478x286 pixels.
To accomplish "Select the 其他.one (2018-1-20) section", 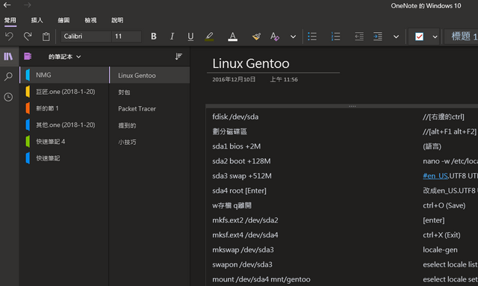I will tap(64, 125).
